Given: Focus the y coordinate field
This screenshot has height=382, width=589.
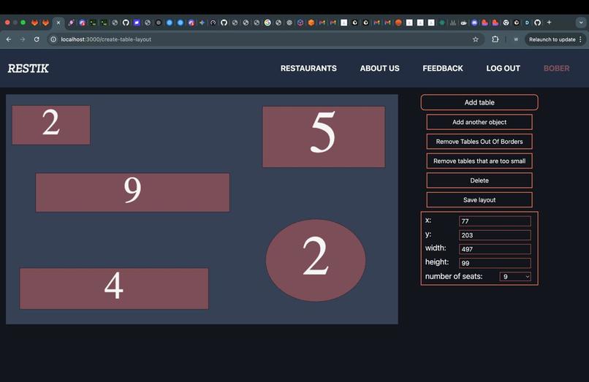Looking at the screenshot, I should point(495,235).
